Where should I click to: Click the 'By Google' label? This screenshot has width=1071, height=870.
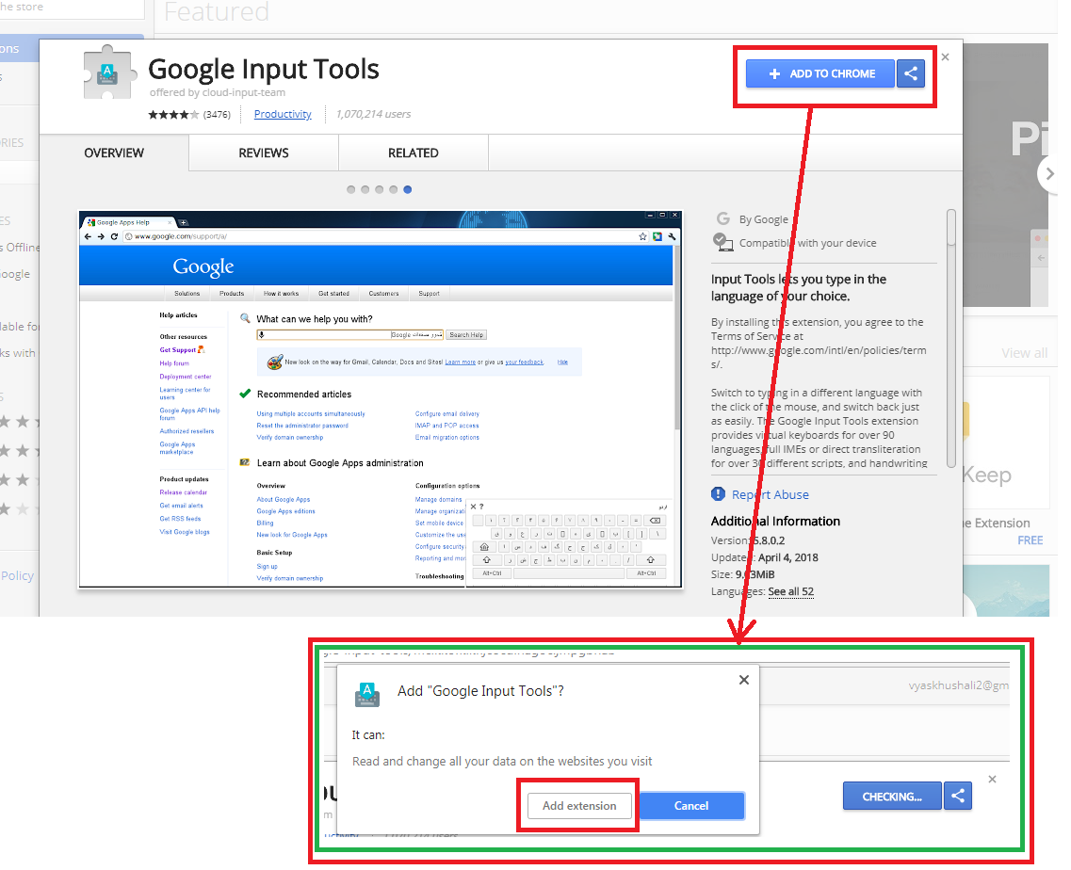tap(764, 219)
